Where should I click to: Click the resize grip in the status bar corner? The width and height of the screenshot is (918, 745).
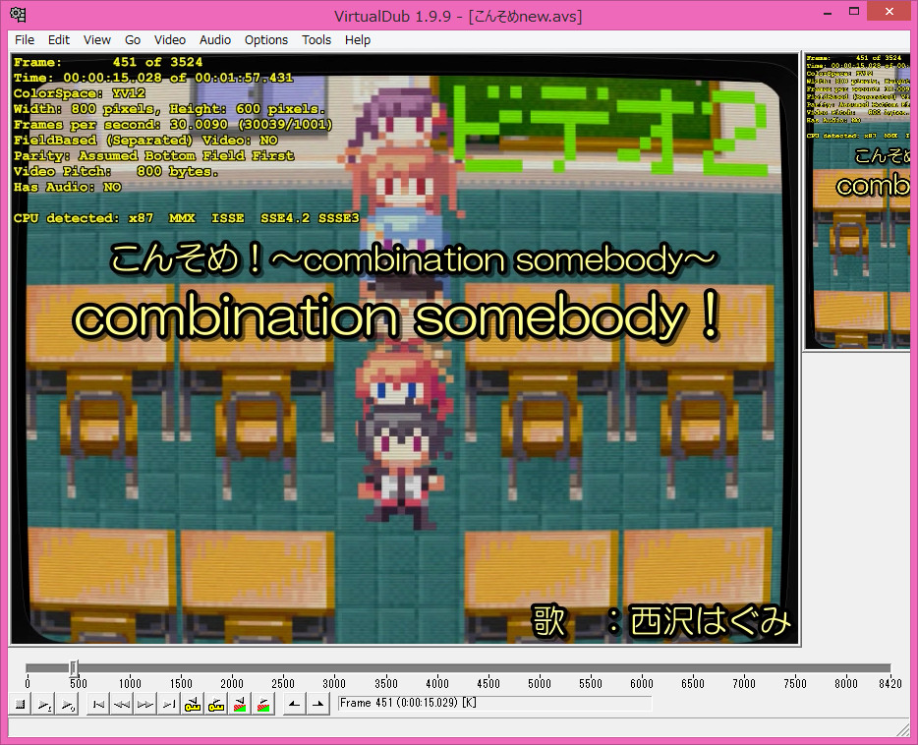[902, 729]
